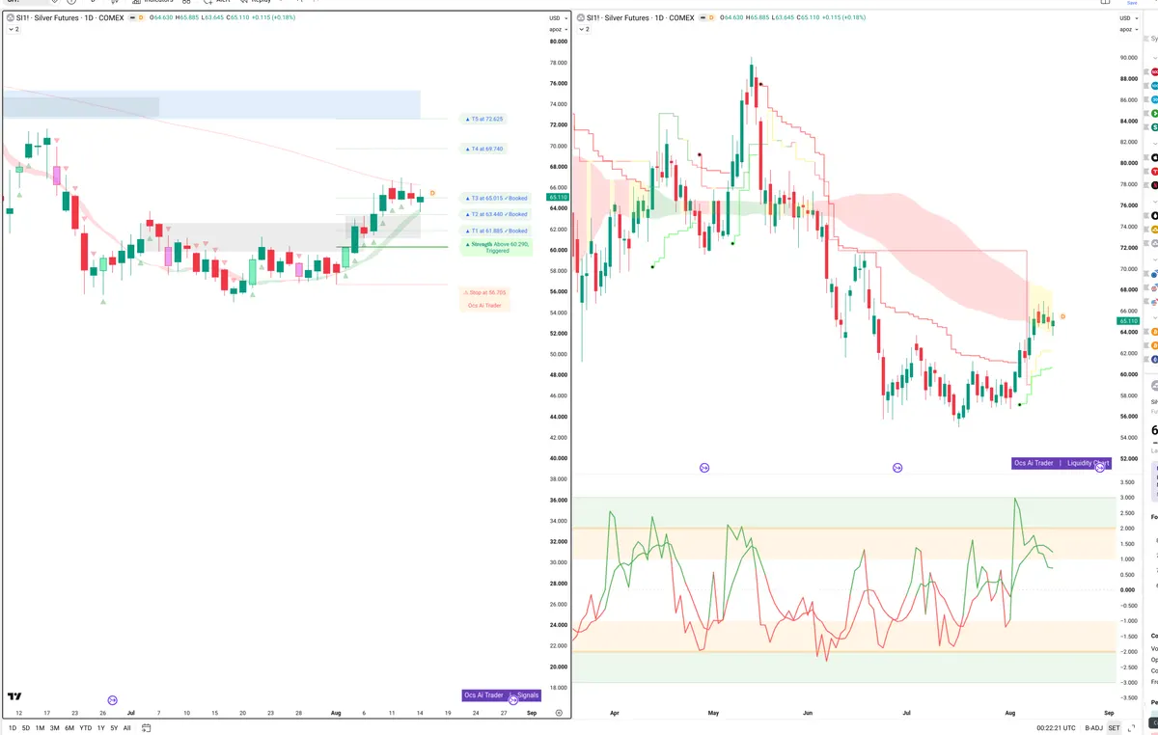The width and height of the screenshot is (1158, 735).
Task: Click 65.110 price tag on left price scale
Action: tap(557, 197)
